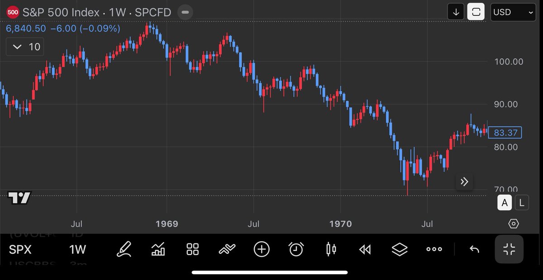Start bar replay with rewind icon
Screen dimensions: 543x280
(x=365, y=249)
